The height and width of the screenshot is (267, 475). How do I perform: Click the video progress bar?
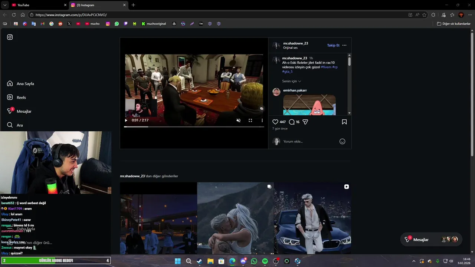click(x=194, y=127)
